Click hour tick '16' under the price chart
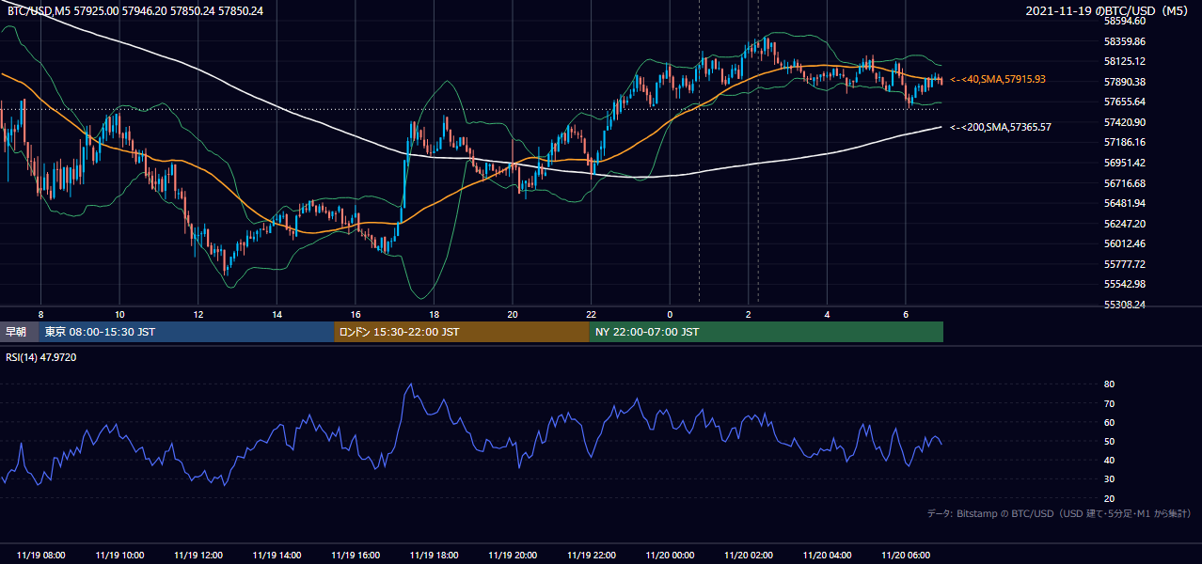Image resolution: width=1202 pixels, height=564 pixels. (x=356, y=314)
